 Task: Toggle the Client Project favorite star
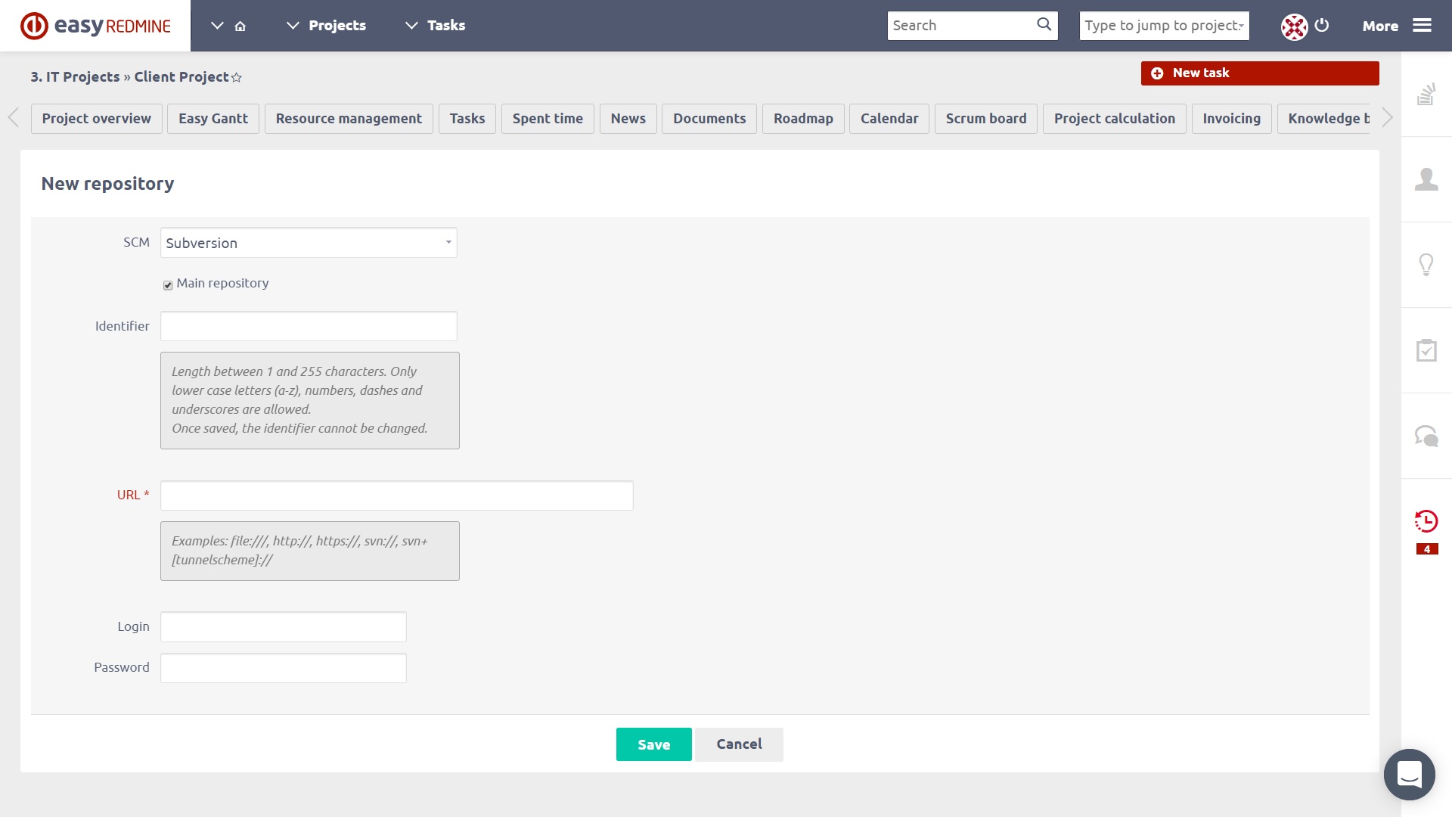coord(237,77)
